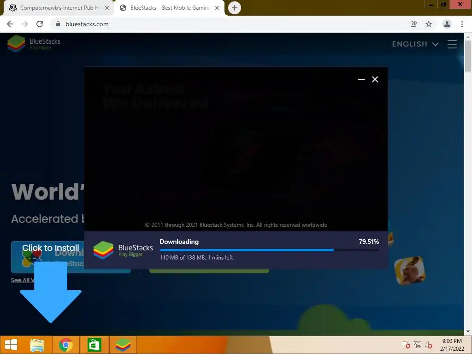
Task: Close the BlueStacks installer window
Action: (x=375, y=79)
